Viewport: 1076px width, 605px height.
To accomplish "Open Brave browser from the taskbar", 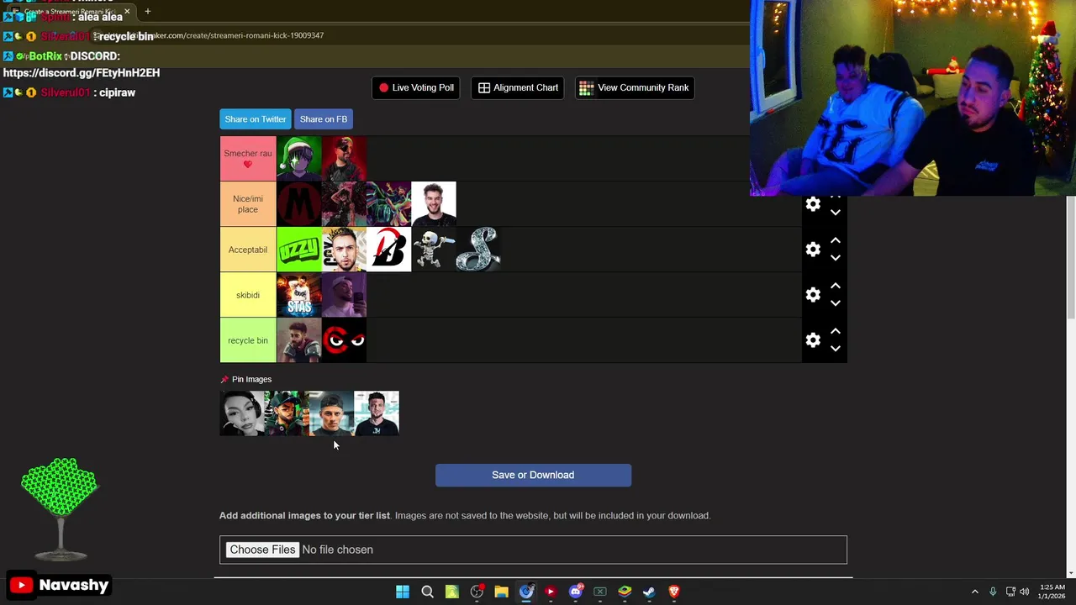I will tap(673, 592).
